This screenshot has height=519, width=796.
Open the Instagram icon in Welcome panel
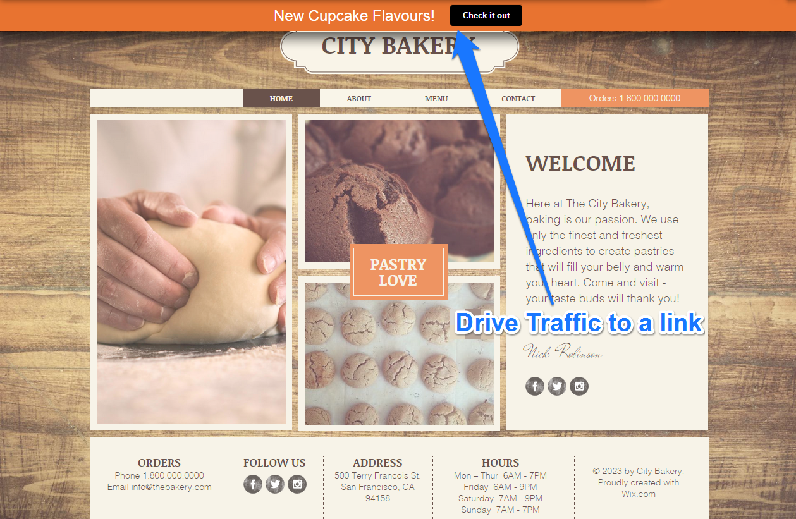pyautogui.click(x=579, y=386)
